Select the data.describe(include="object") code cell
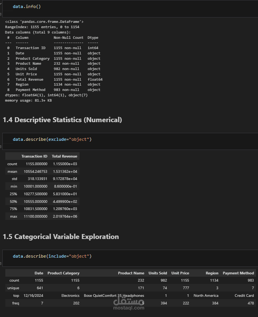 (x=130, y=258)
